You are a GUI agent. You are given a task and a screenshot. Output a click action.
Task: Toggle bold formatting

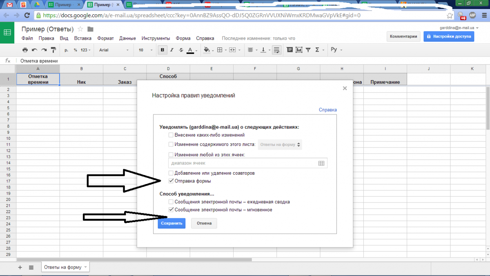(x=163, y=50)
